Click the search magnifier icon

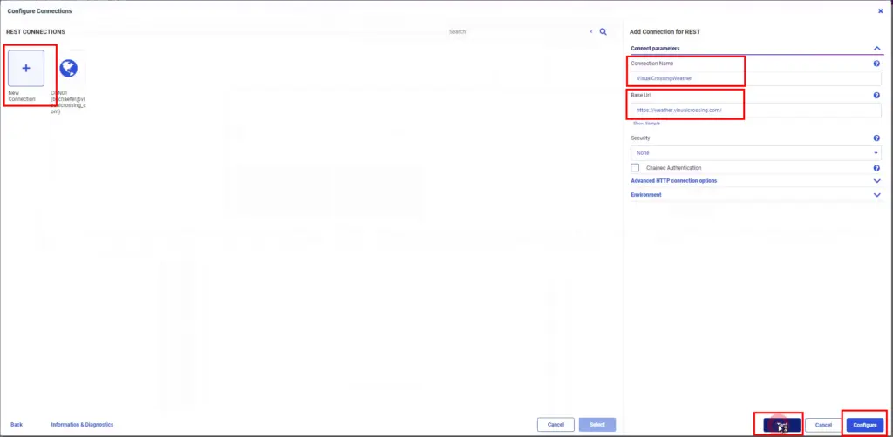[x=603, y=31]
